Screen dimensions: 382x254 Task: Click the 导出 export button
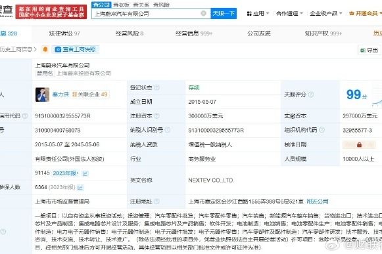pos(370,50)
